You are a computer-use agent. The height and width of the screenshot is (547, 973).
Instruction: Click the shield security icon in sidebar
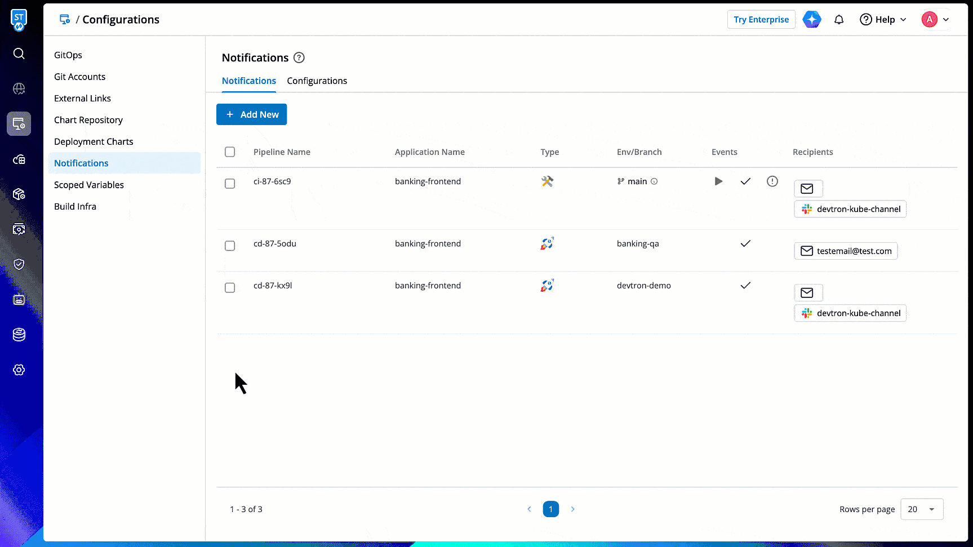(x=19, y=264)
